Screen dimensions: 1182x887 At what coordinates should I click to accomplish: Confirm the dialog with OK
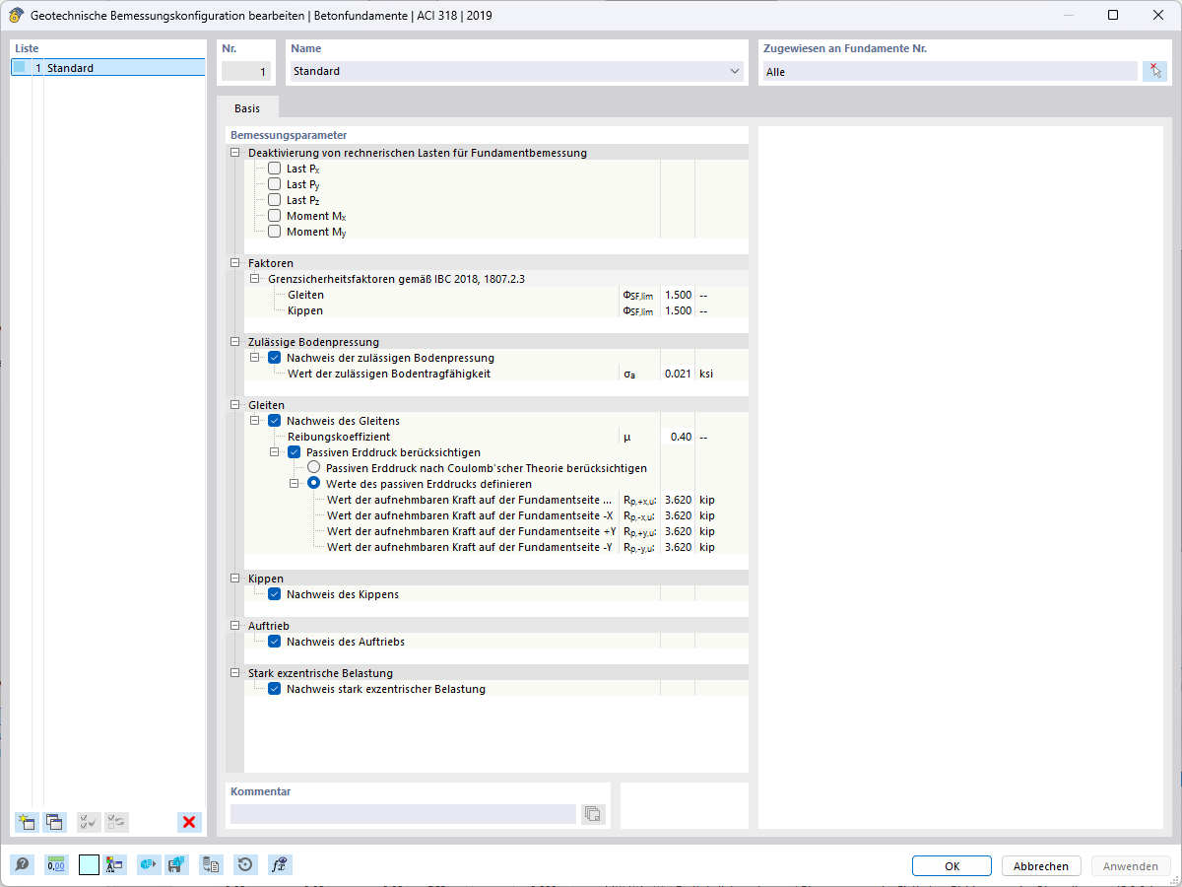tap(951, 865)
